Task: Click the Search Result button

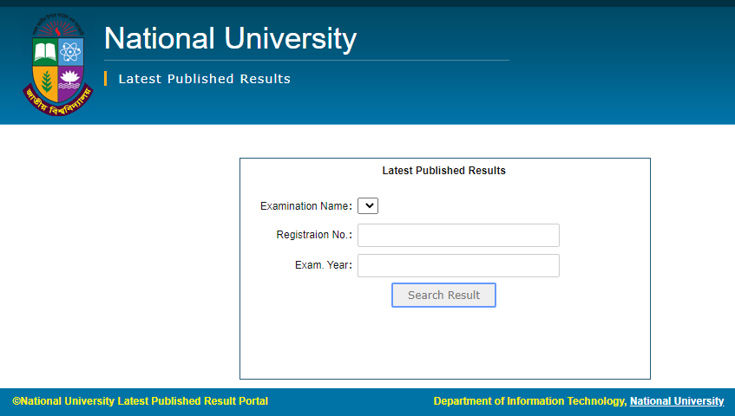Action: click(444, 296)
